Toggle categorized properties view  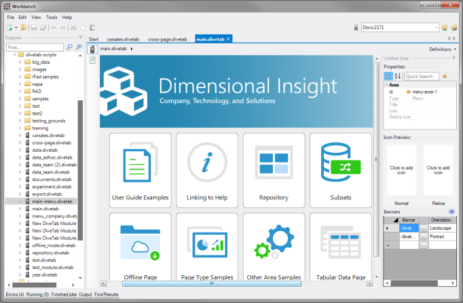pyautogui.click(x=388, y=76)
